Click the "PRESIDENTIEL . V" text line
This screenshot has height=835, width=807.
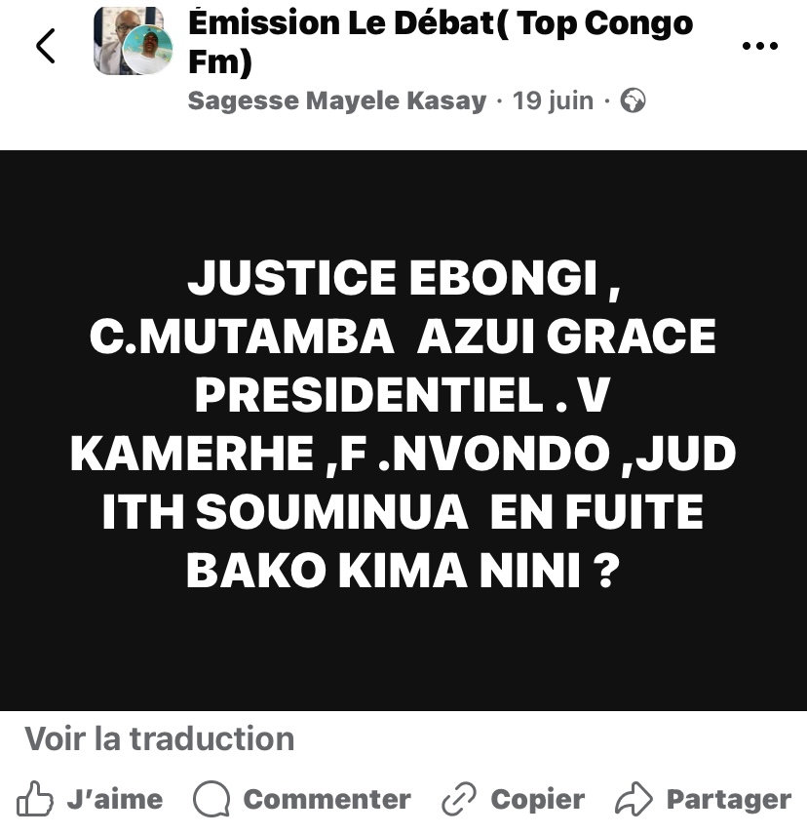(x=403, y=396)
